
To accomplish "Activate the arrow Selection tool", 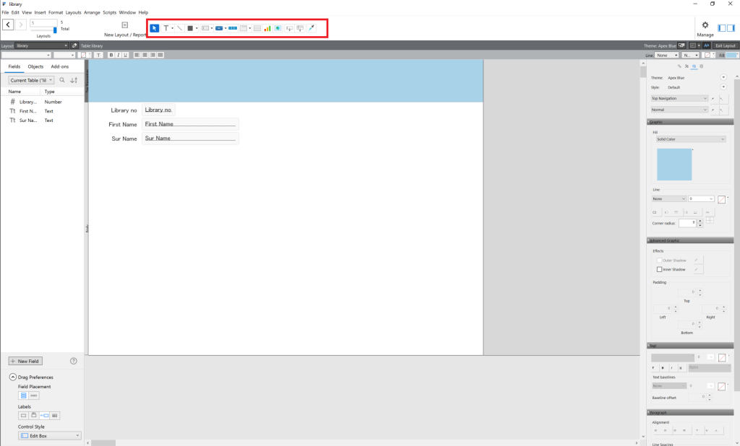I will (155, 28).
